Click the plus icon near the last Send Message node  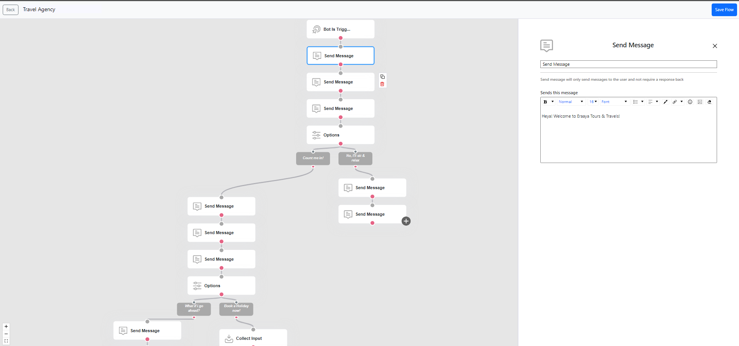(x=406, y=221)
